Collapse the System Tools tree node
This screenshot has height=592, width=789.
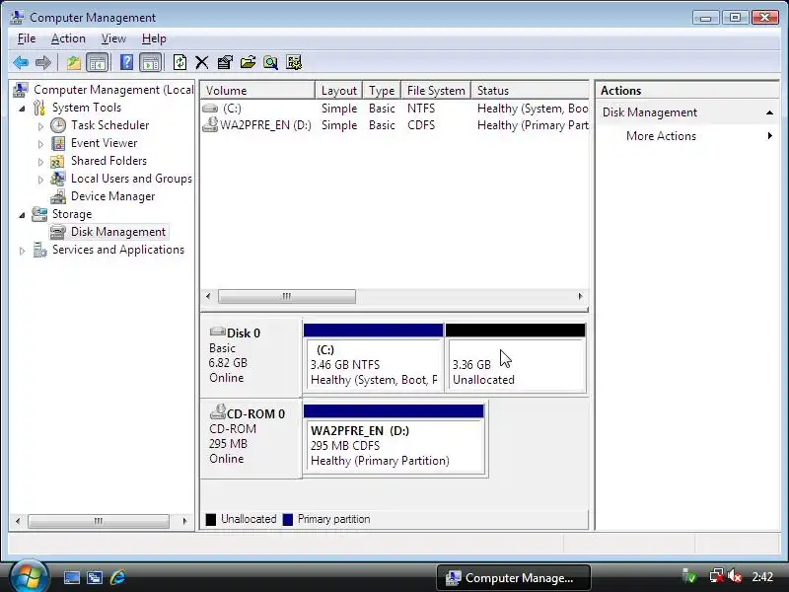click(x=22, y=109)
